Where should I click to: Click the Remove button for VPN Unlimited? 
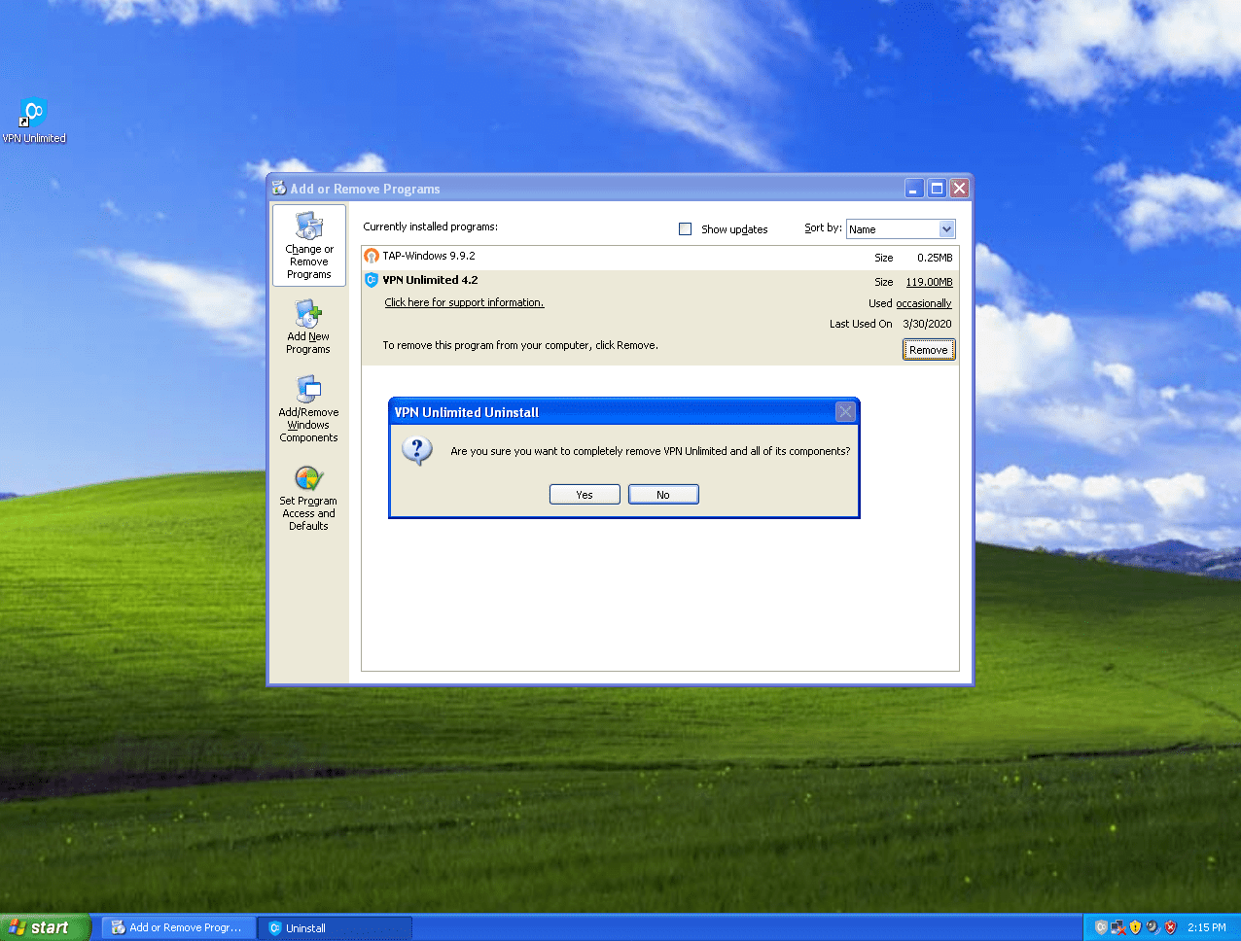tap(928, 349)
